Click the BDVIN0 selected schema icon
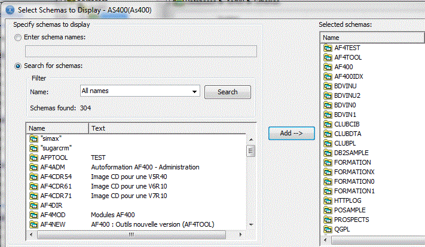 coord(328,105)
